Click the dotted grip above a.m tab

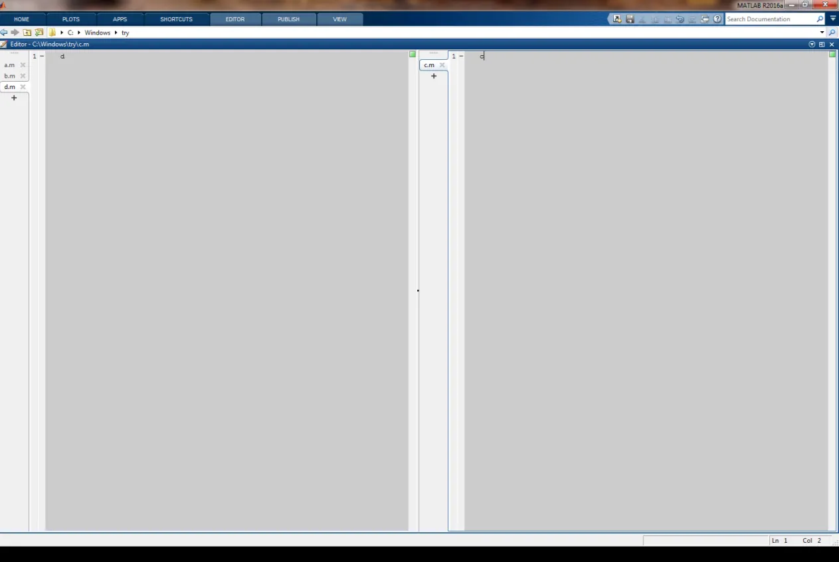coord(14,52)
